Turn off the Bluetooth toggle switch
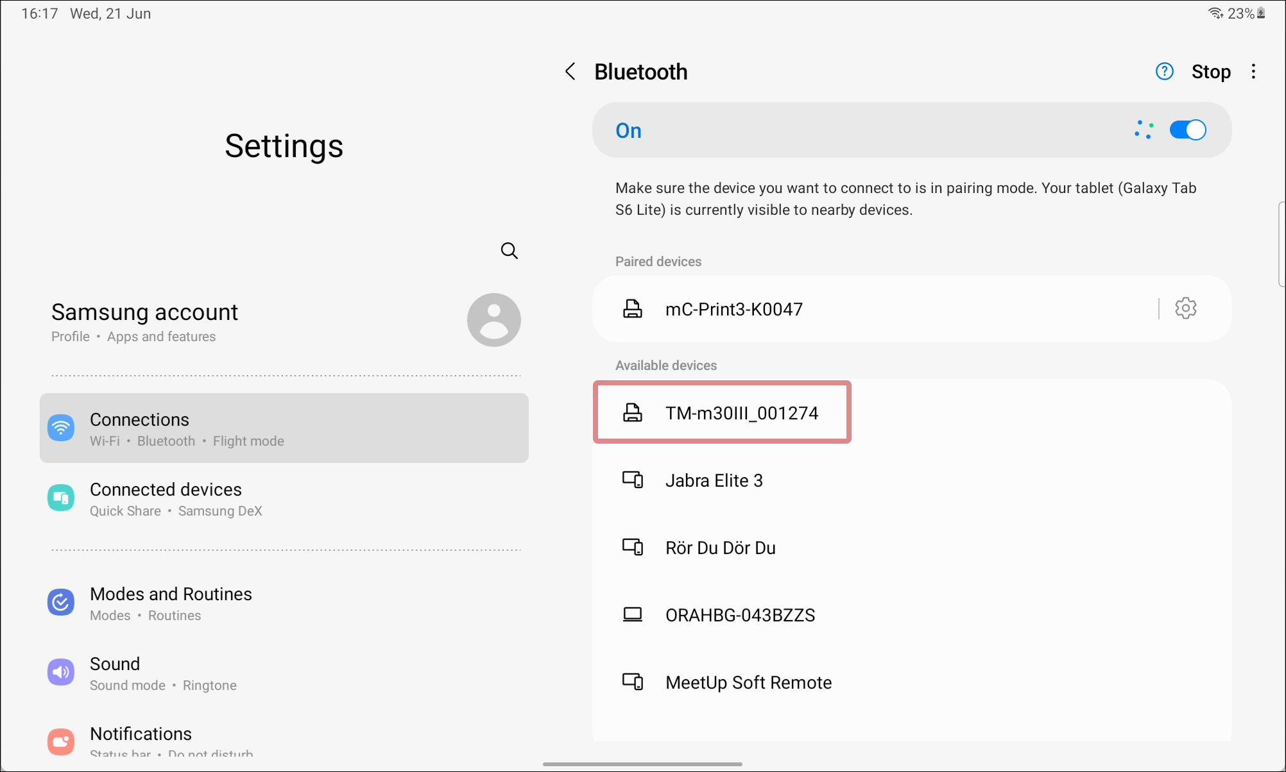Screen dimensions: 1286x772 (1187, 130)
